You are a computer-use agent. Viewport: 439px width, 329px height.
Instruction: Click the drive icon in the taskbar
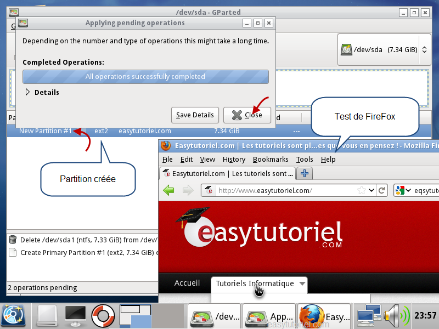pyautogui.click(x=47, y=316)
